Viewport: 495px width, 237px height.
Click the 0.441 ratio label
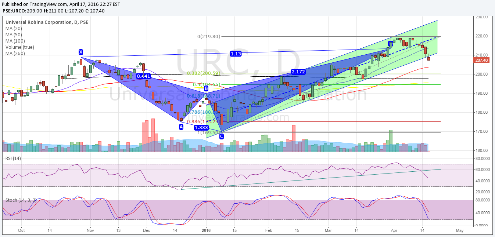click(143, 76)
